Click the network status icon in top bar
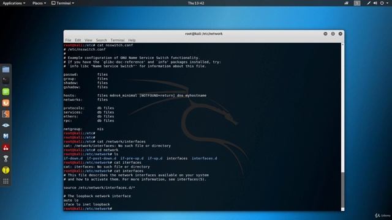 [x=369, y=3]
